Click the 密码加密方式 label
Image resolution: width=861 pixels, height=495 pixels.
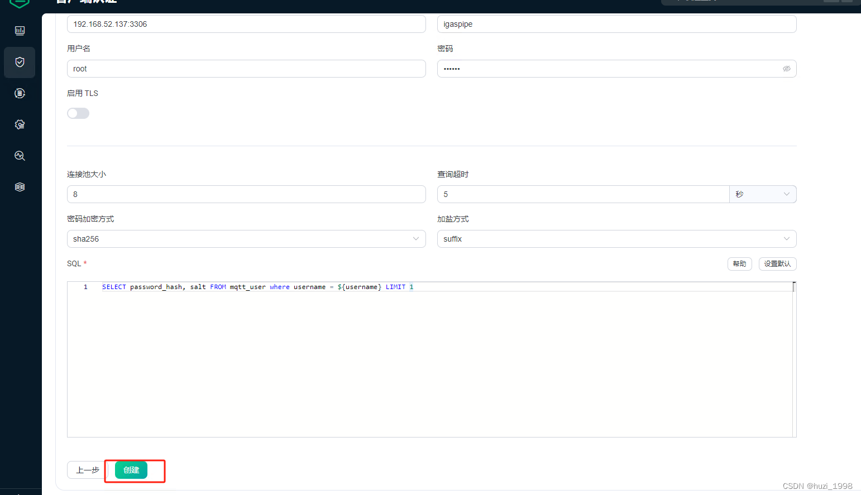[x=90, y=219]
